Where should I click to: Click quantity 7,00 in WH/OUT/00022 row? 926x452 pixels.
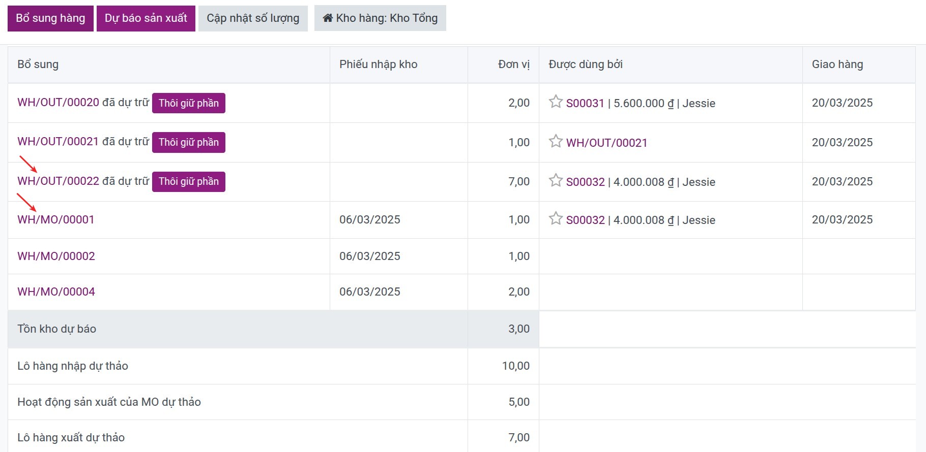click(519, 182)
